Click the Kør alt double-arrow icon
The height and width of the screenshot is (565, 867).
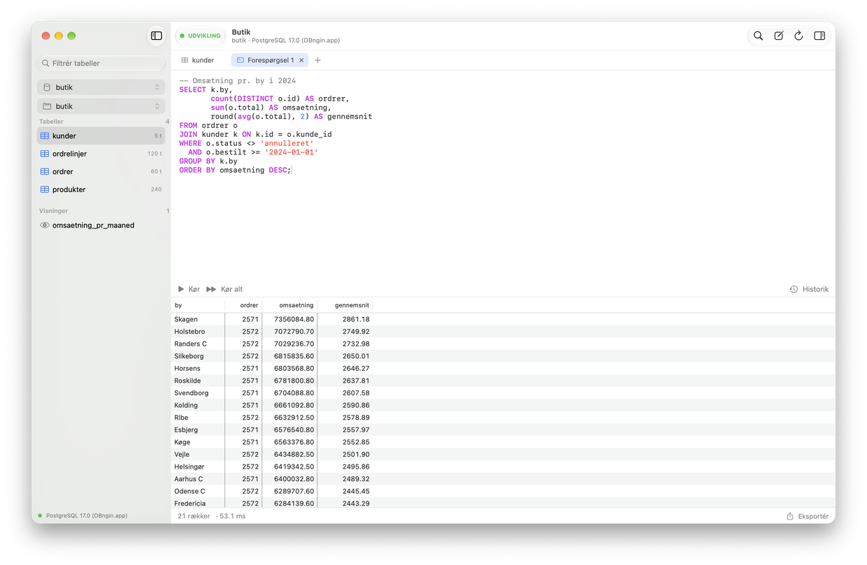pos(211,289)
